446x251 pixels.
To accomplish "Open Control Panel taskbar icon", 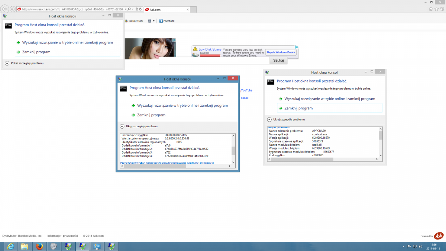I will click(x=97, y=246).
